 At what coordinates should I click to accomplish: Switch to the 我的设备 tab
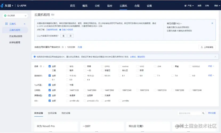point(66,113)
